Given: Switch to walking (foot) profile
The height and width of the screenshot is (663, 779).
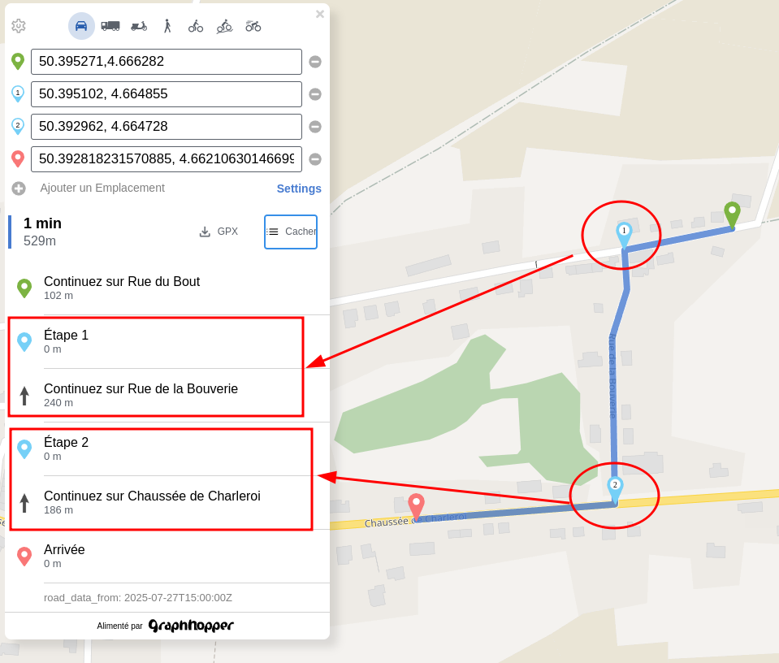Looking at the screenshot, I should (167, 26).
